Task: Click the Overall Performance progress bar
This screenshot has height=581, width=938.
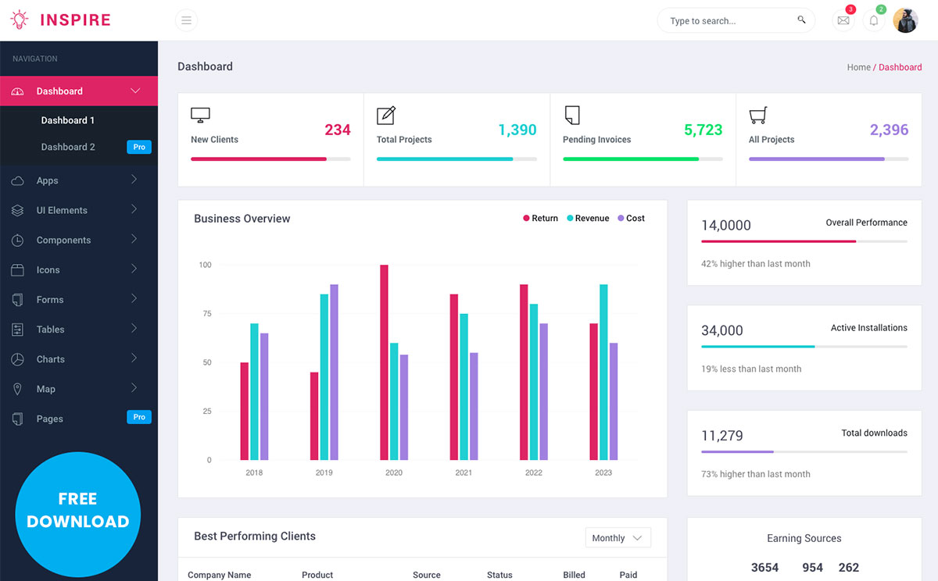Action: coord(804,241)
